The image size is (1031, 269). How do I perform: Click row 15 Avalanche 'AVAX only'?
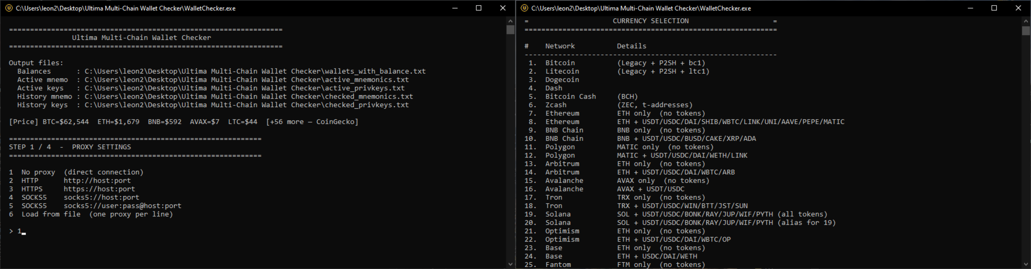point(617,180)
